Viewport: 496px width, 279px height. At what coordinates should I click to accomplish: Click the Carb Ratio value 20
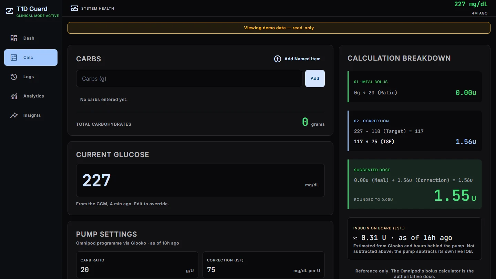pos(85,270)
